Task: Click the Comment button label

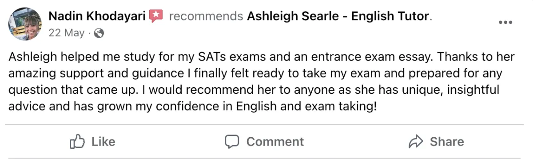Action: coord(275,142)
